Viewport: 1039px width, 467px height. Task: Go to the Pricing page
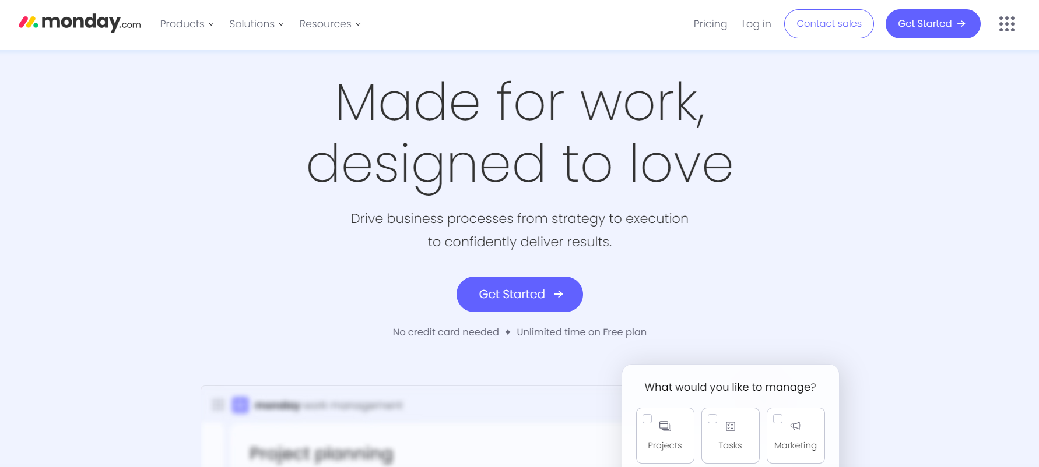[710, 24]
